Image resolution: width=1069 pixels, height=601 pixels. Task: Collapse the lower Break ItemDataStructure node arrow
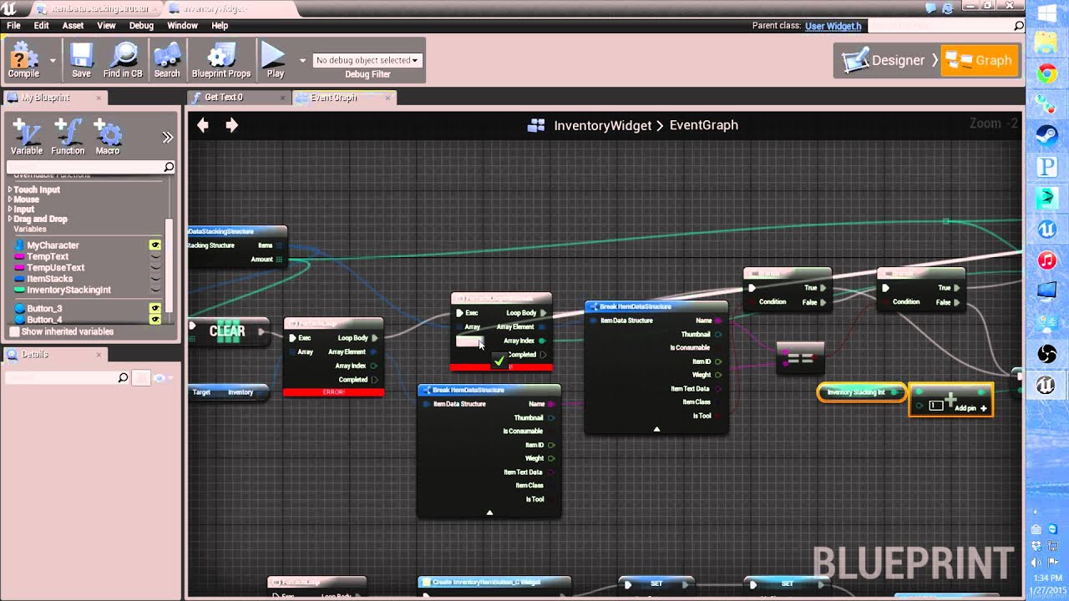[489, 513]
